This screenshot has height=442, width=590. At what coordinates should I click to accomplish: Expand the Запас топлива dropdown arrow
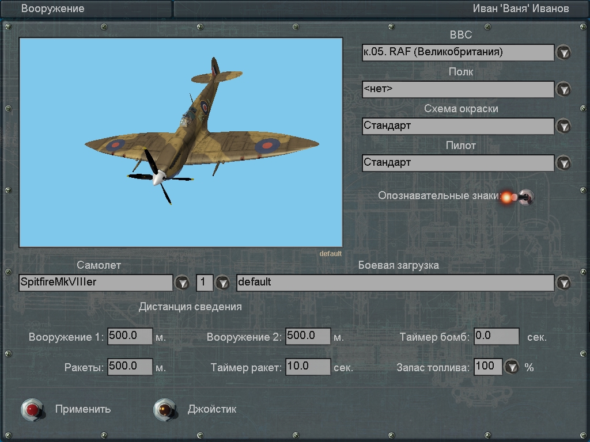[x=512, y=367]
